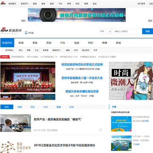This screenshot has width=153, height=153.
Task: Switch to the 社会 tab
Action: [x=45, y=107]
